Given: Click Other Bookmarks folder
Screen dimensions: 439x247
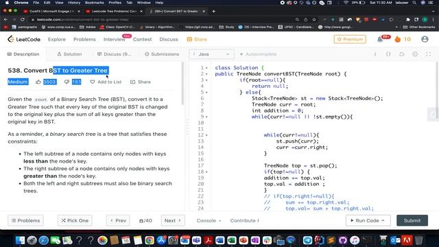Looking at the screenshot, I should [x=419, y=27].
